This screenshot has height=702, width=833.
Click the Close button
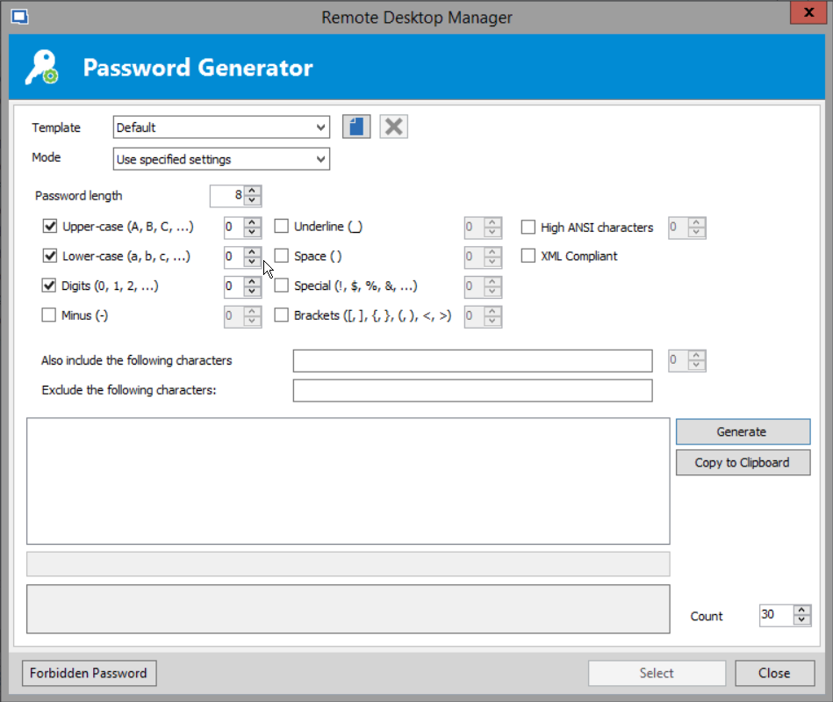click(x=774, y=673)
